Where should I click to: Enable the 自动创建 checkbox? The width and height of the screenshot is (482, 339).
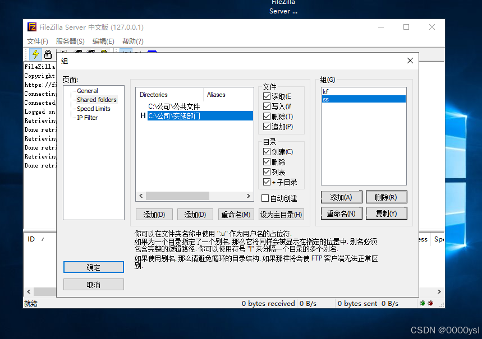click(x=265, y=198)
